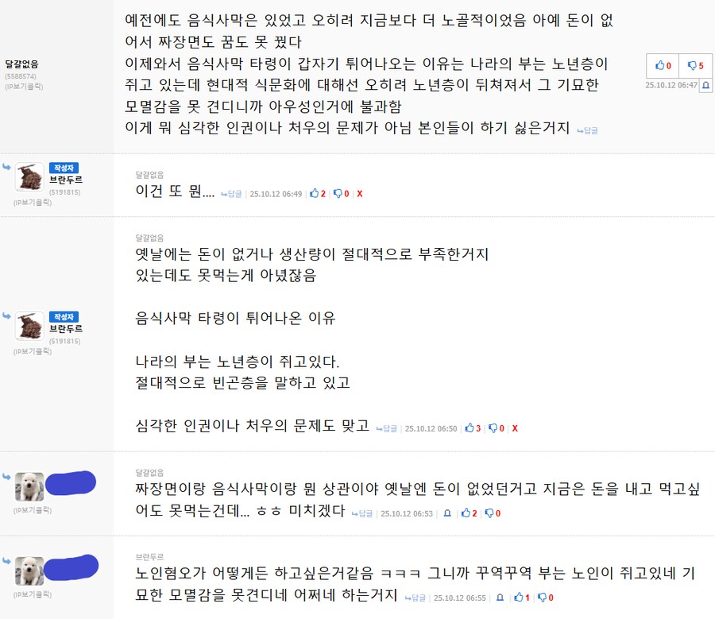This screenshot has height=619, width=715.
Task: Like the '이건 또 뭔....' reply
Action: (317, 193)
